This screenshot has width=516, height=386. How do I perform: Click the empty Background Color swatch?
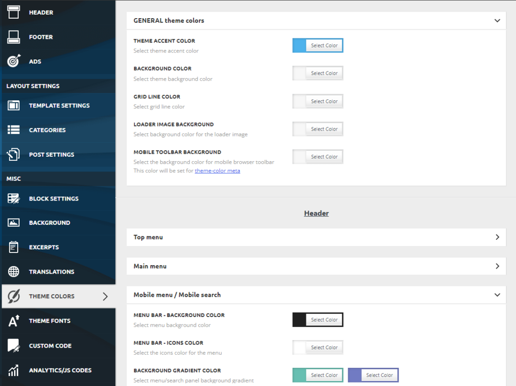tap(299, 73)
